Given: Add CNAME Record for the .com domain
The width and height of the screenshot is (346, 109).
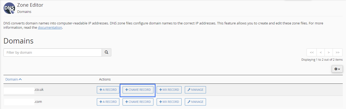Looking at the screenshot, I should [x=138, y=102].
